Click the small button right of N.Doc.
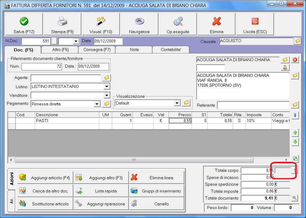 [x=54, y=41]
